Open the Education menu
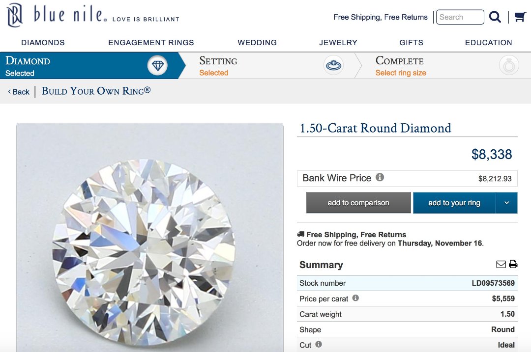Image resolution: width=531 pixels, height=352 pixels. point(488,43)
